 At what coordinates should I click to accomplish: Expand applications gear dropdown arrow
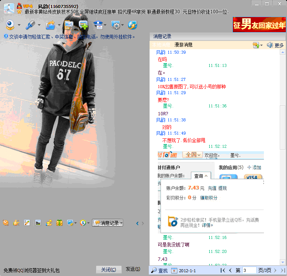pos(122,25)
